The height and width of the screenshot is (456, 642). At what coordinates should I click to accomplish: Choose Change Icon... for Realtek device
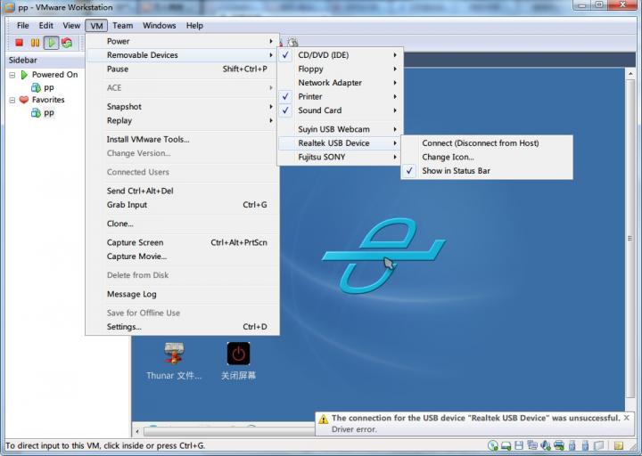pyautogui.click(x=487, y=157)
